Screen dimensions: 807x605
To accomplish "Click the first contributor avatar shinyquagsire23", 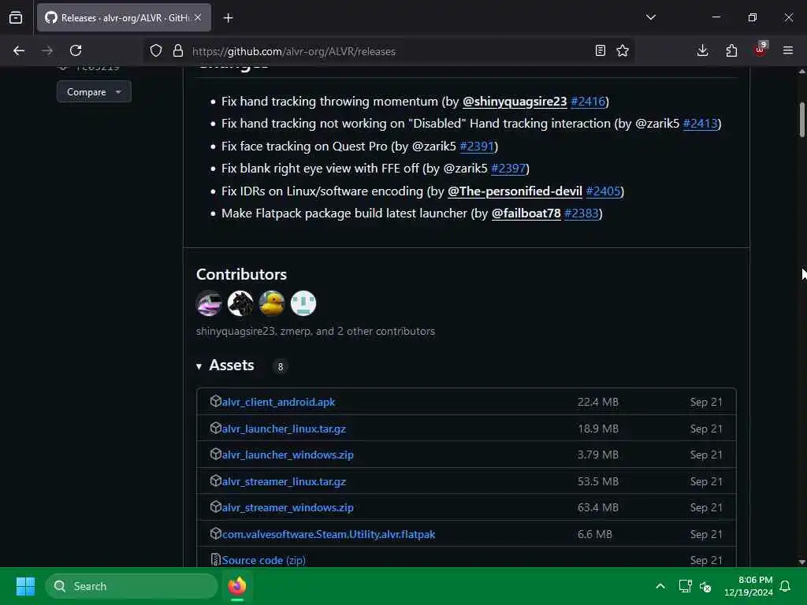I will coord(209,303).
